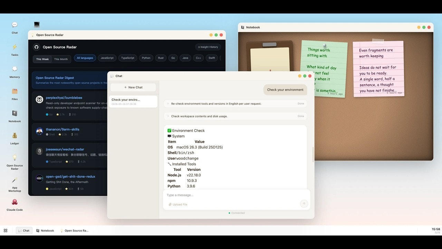
Task: Open the Files folder icon
Action: 15,91
